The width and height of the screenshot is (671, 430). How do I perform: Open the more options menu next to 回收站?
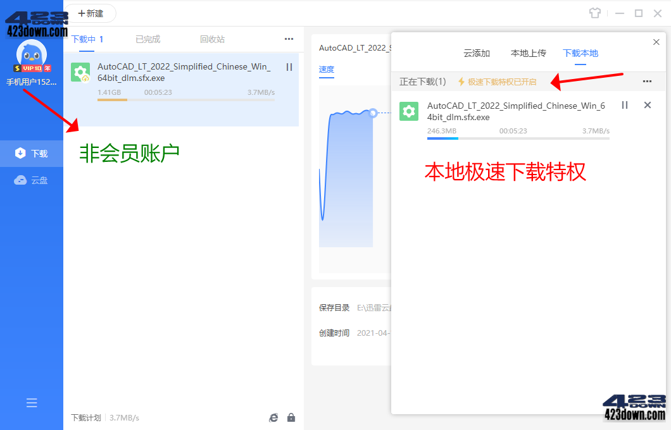click(289, 39)
